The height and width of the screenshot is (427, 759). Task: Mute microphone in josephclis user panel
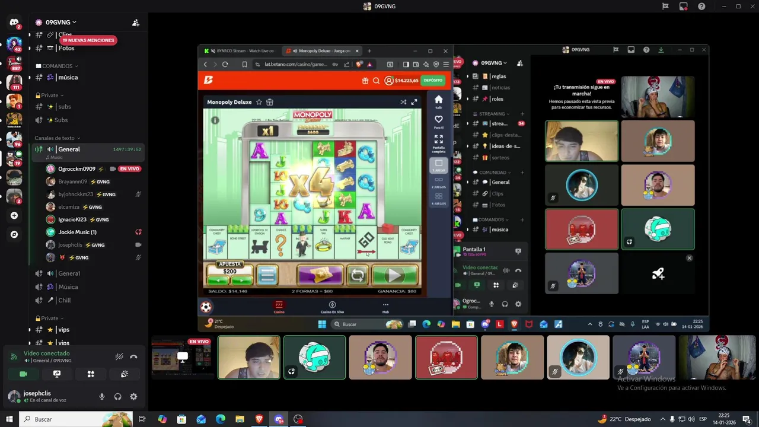(x=102, y=397)
